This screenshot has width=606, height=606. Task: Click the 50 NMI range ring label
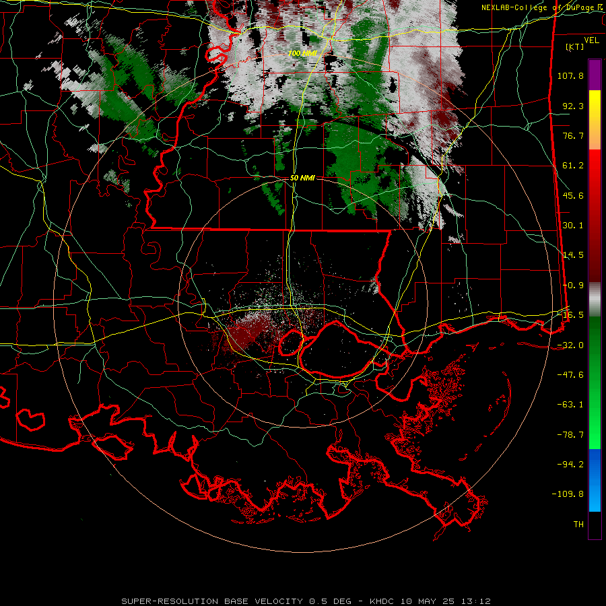point(302,178)
